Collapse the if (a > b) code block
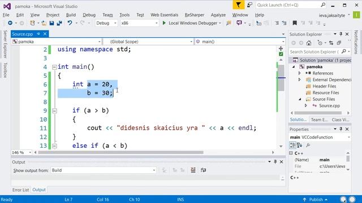 (x=54, y=111)
